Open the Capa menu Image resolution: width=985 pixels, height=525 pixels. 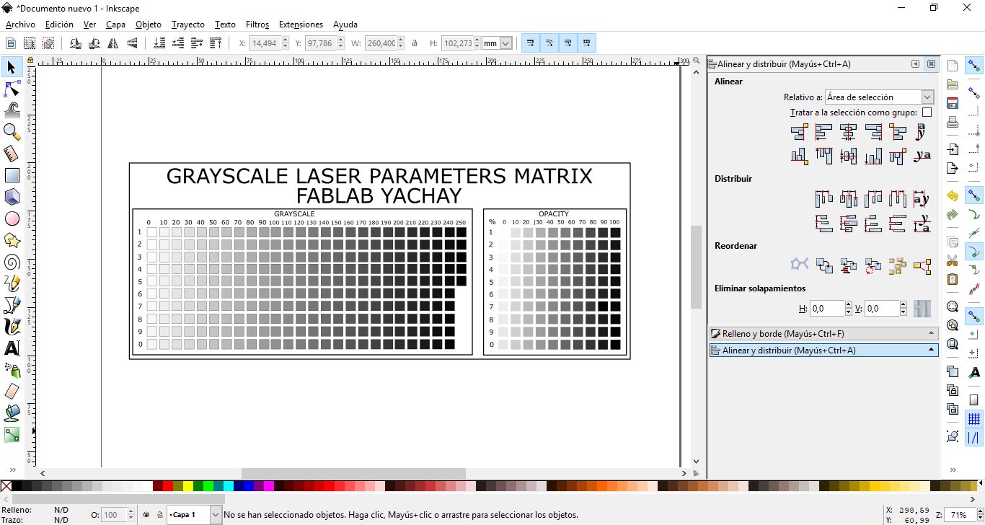coord(115,25)
